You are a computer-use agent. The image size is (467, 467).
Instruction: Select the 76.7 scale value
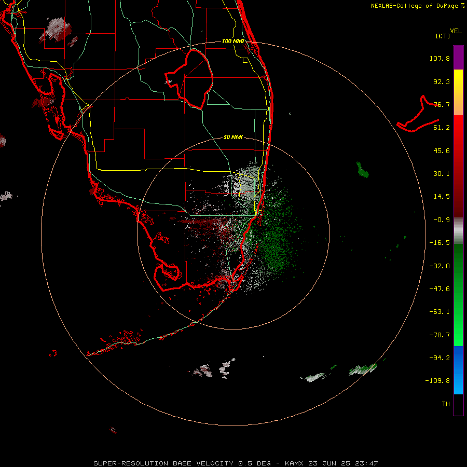(442, 104)
